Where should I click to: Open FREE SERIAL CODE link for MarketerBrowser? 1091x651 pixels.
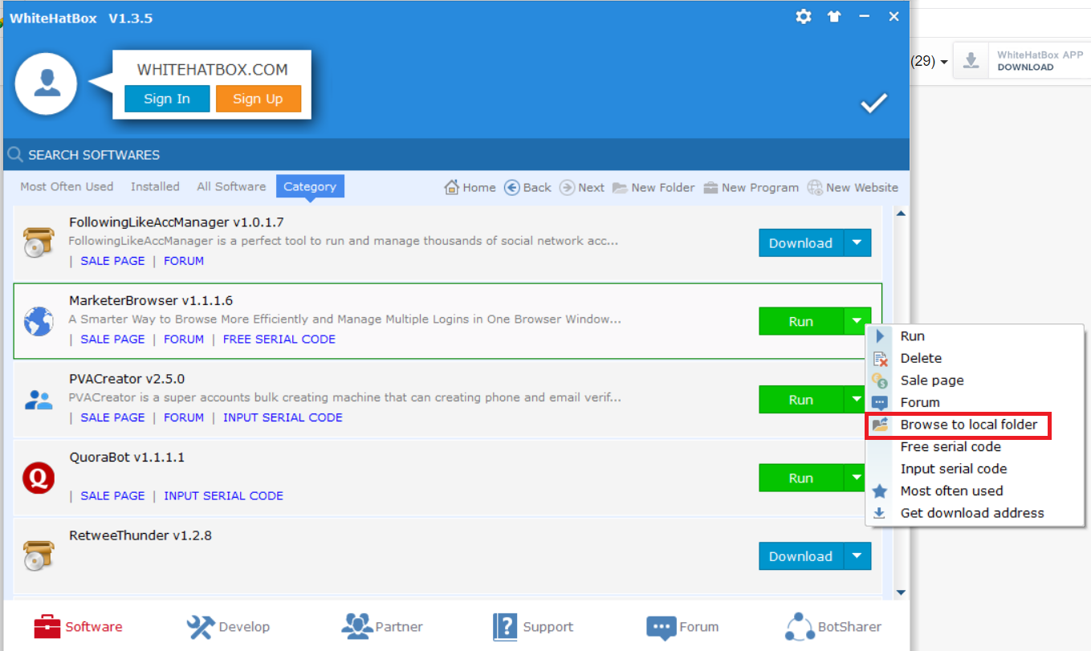(x=279, y=339)
